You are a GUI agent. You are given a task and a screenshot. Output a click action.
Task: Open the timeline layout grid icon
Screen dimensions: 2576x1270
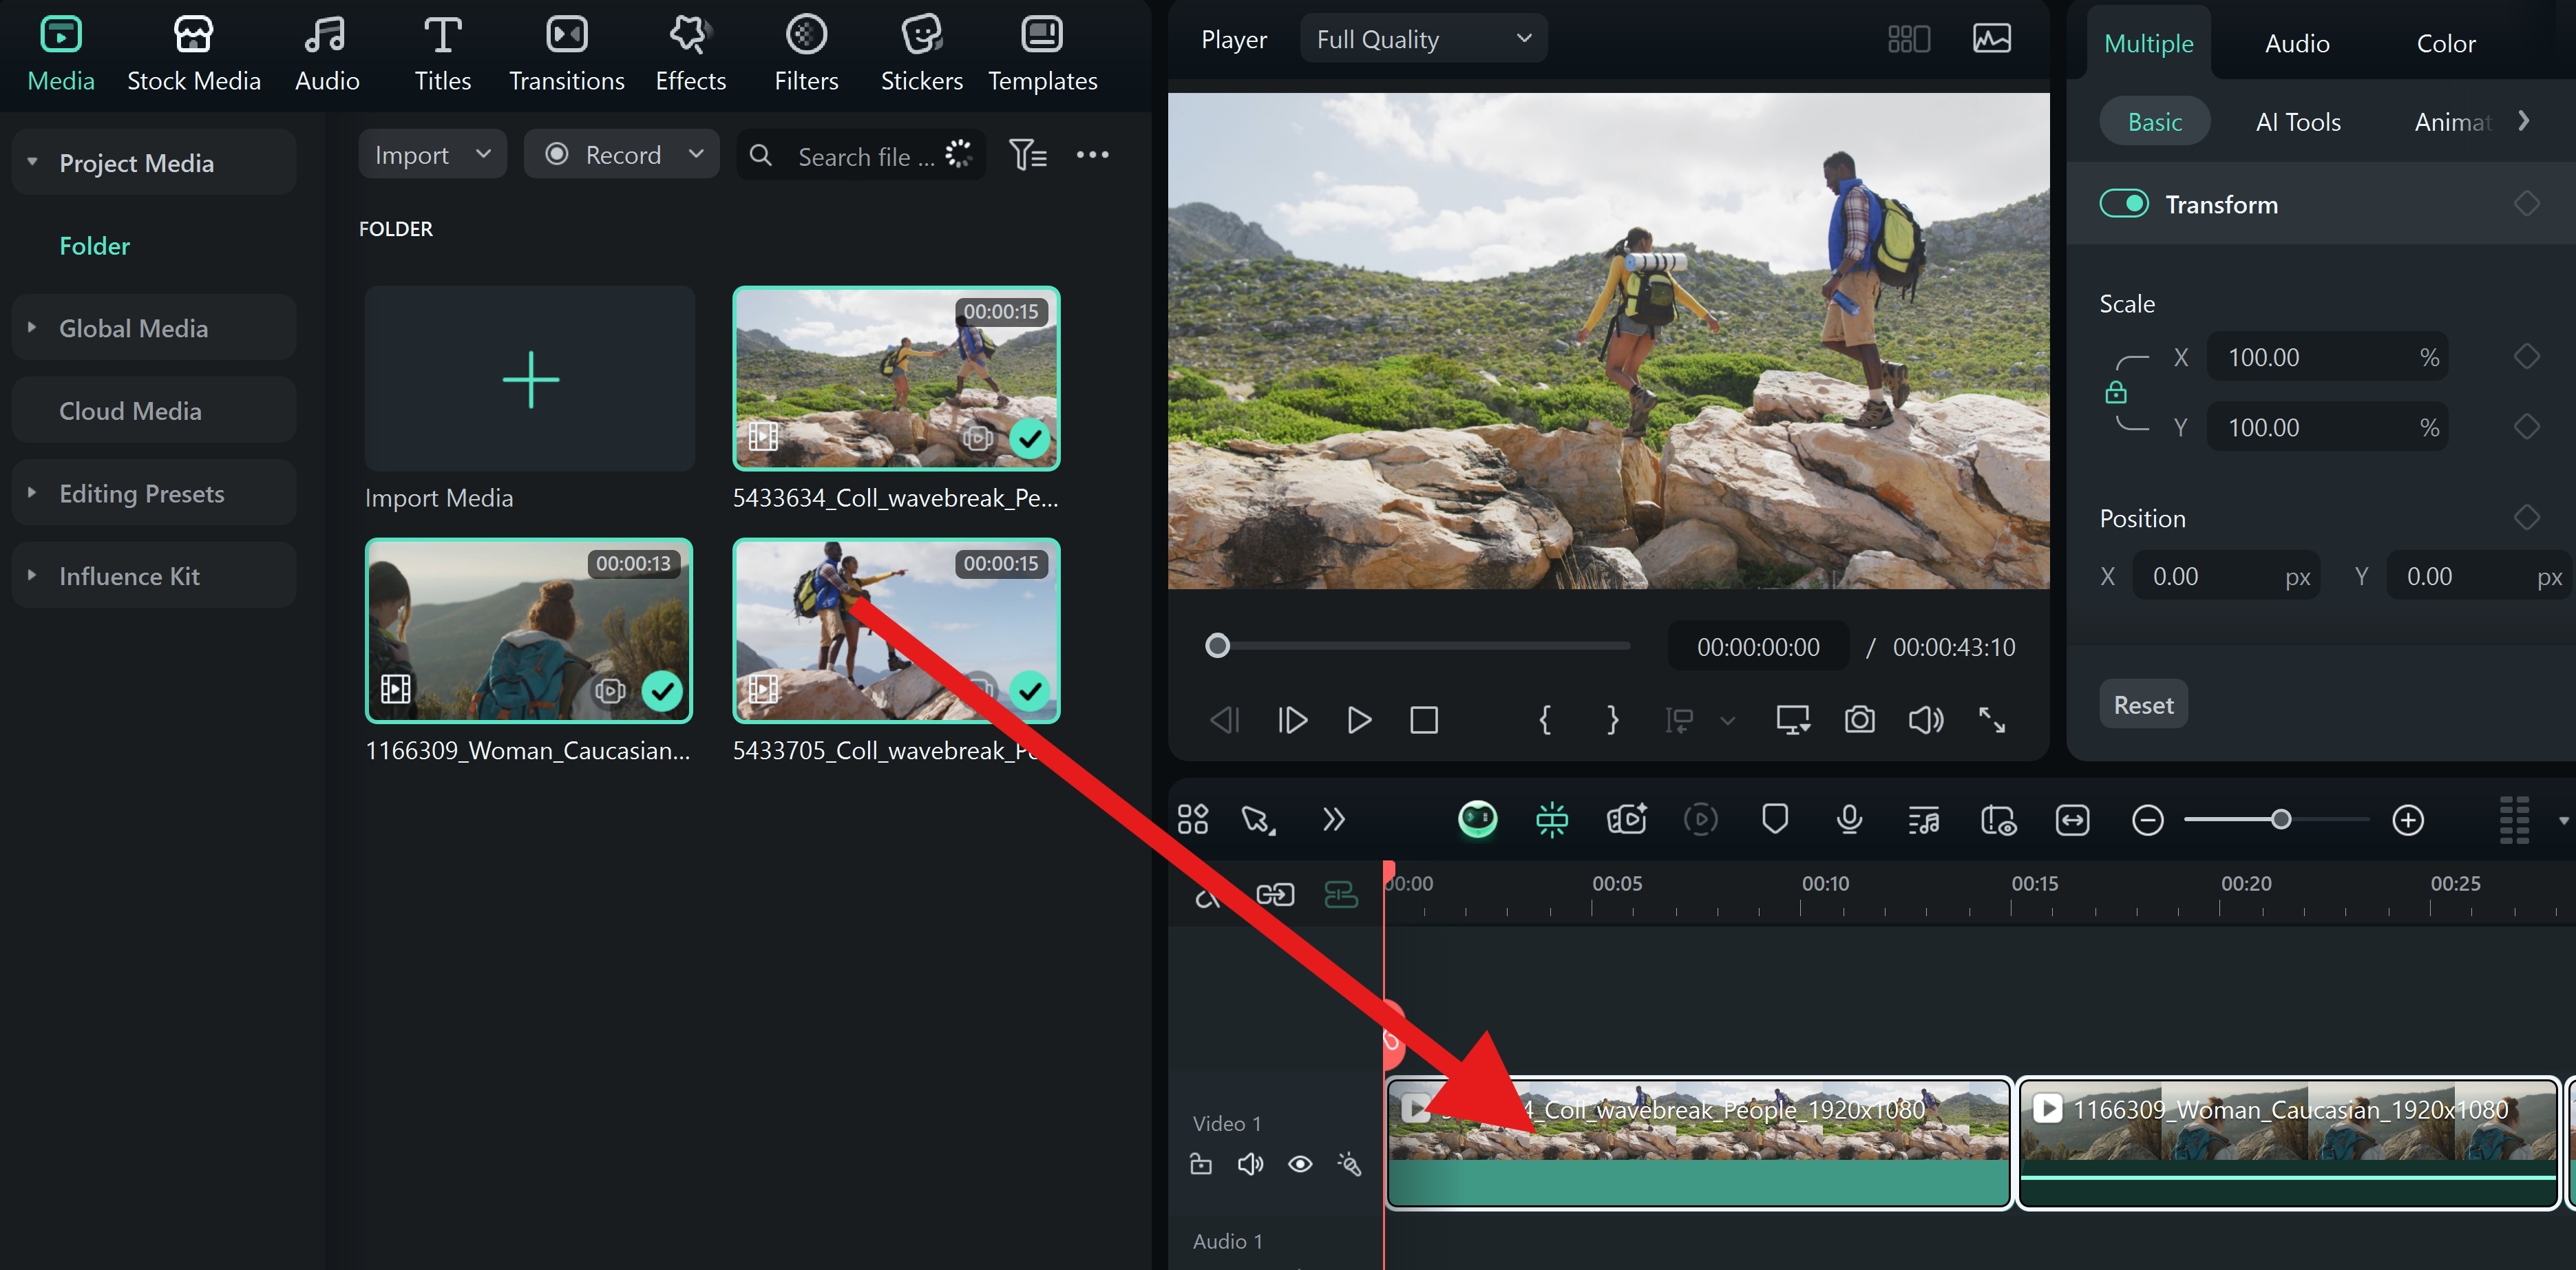(1193, 819)
